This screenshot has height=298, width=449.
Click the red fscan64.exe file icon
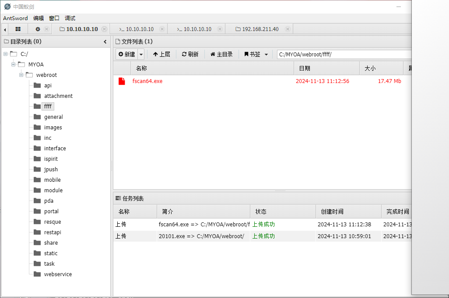[x=122, y=81]
